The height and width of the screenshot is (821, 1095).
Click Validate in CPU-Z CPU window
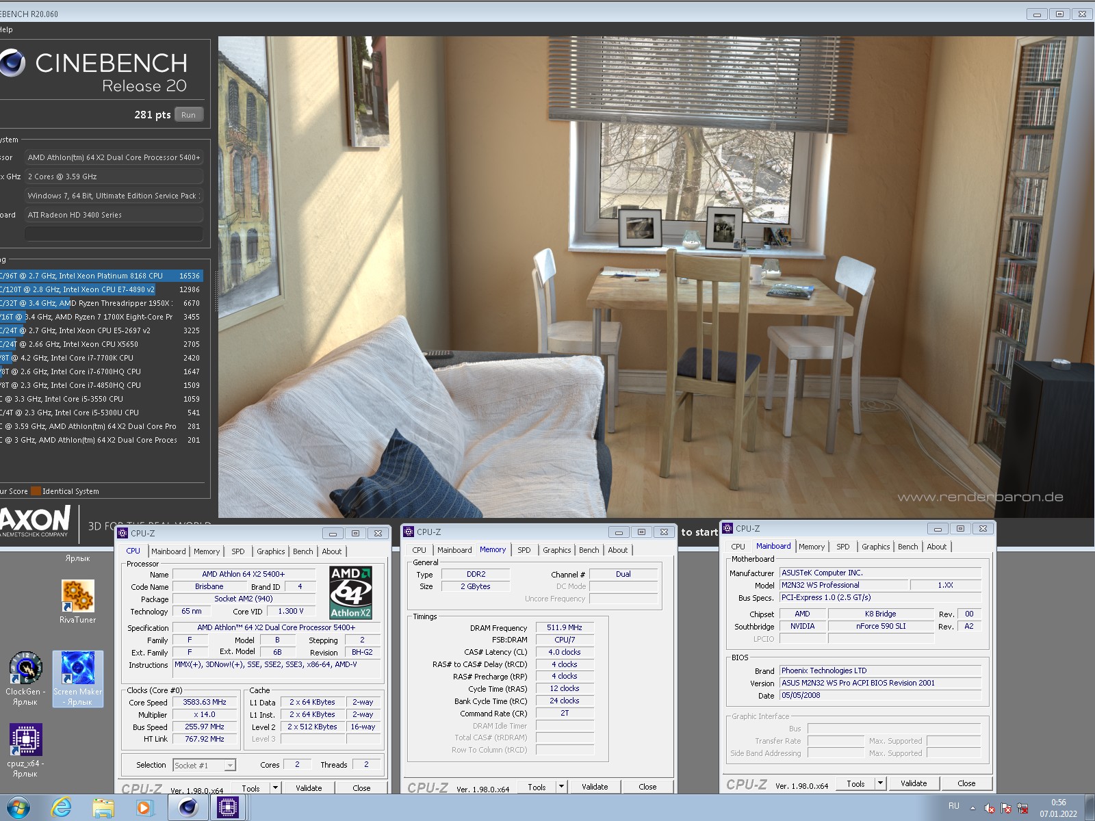click(x=309, y=788)
